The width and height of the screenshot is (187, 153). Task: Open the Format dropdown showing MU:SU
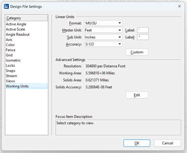[103, 23]
